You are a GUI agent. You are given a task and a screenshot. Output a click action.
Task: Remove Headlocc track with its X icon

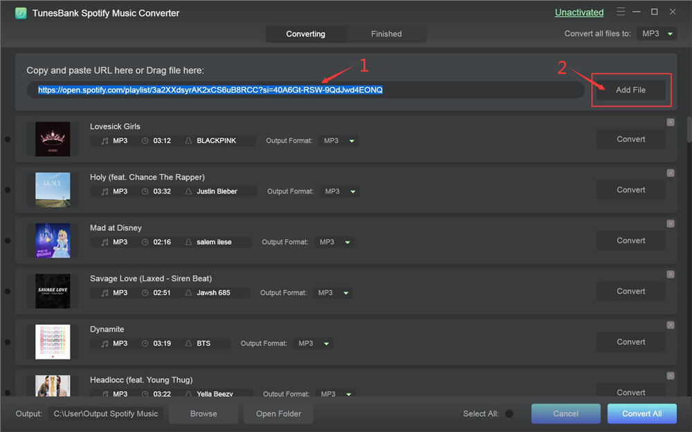[671, 375]
